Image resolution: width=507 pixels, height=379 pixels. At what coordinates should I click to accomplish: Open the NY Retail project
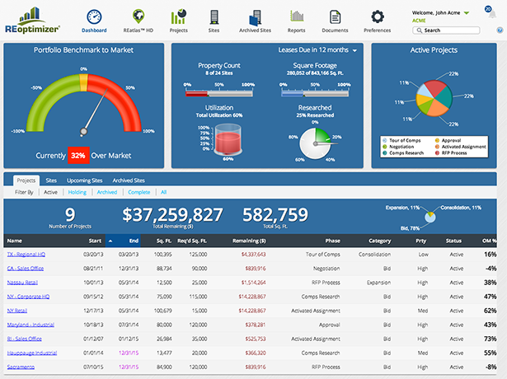point(17,311)
